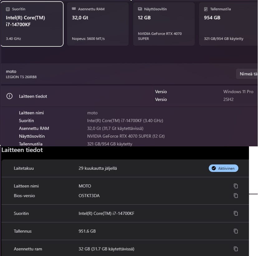Open the Asennettu RAM card
The image size is (258, 256).
point(98,24)
